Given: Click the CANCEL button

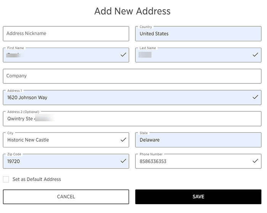Looking at the screenshot, I should (x=66, y=197).
